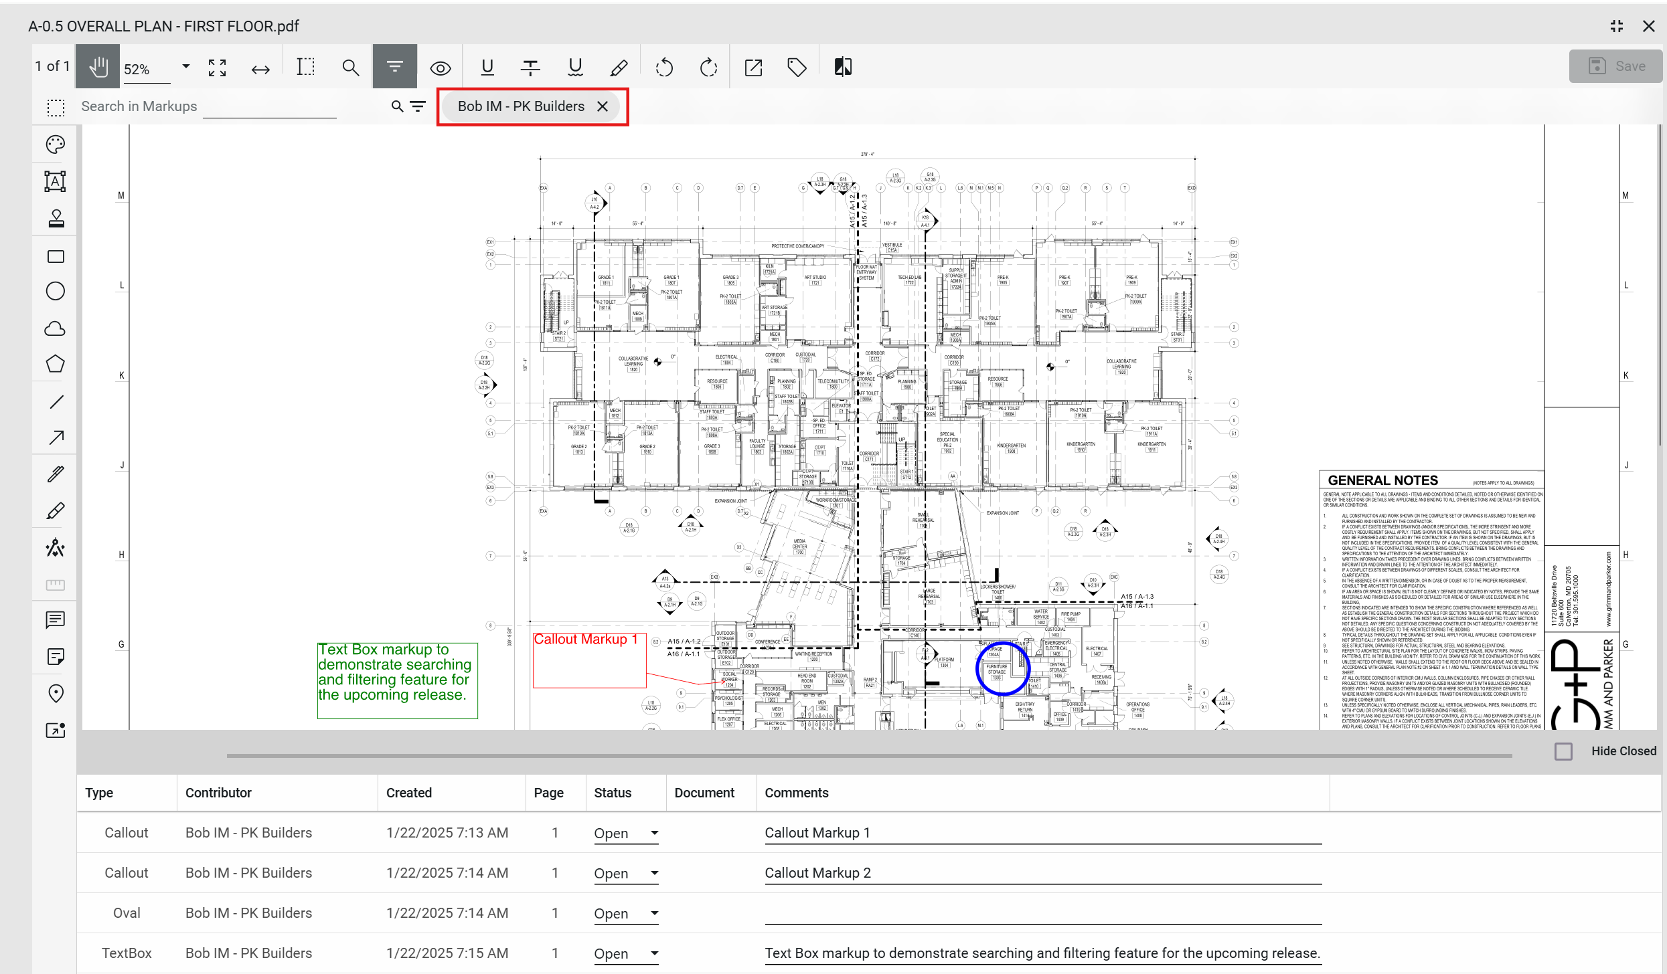Viewport: 1667px width, 974px height.
Task: Toggle markup visibility eye icon
Action: tap(440, 68)
